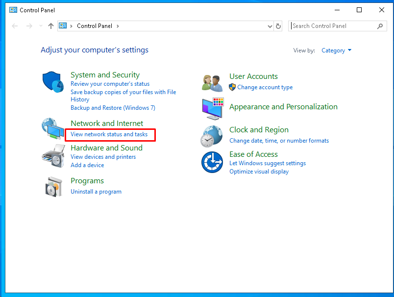This screenshot has width=394, height=297.
Task: Open Ease of Access heading
Action: pos(253,154)
